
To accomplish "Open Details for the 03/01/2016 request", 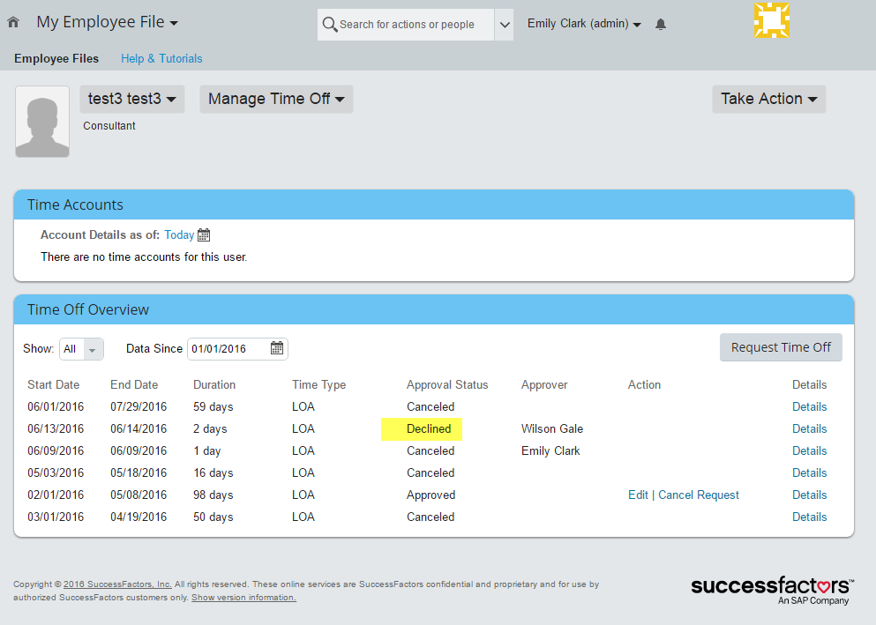I will pyautogui.click(x=810, y=517).
